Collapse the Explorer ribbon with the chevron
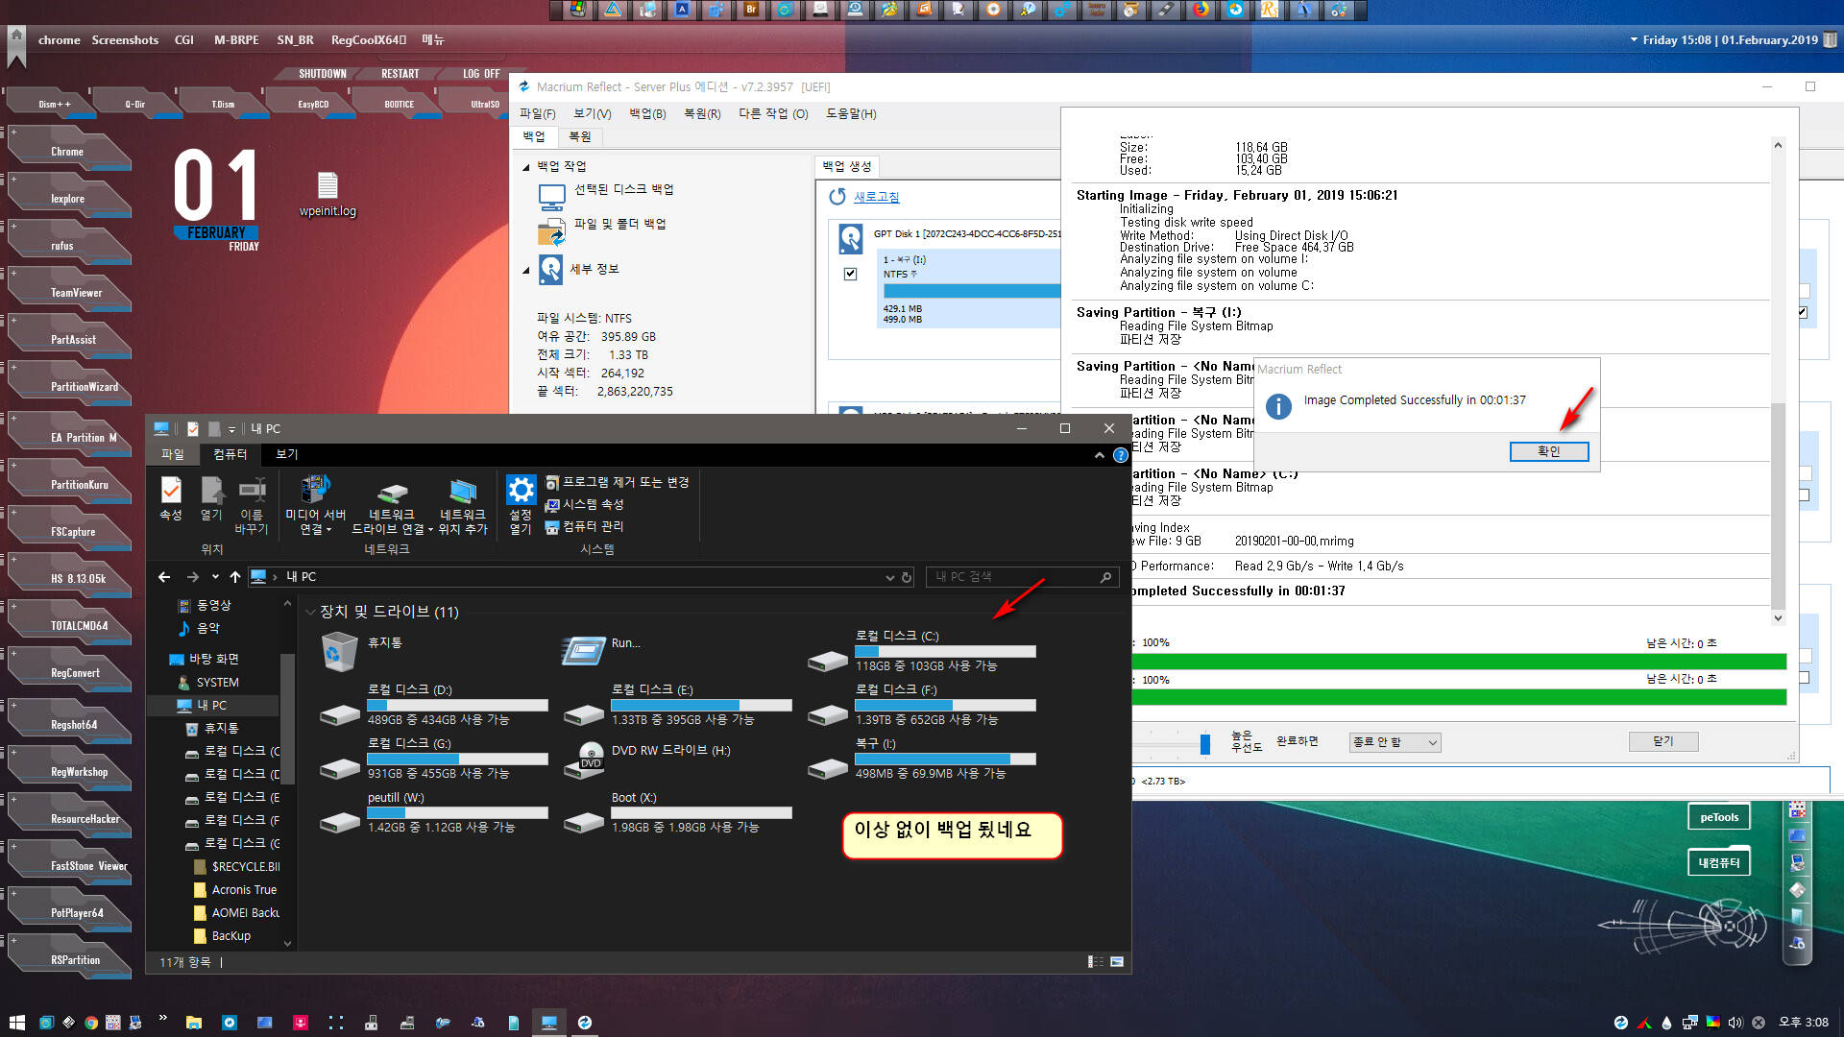Screen dimensions: 1844x1037 [x=1100, y=455]
